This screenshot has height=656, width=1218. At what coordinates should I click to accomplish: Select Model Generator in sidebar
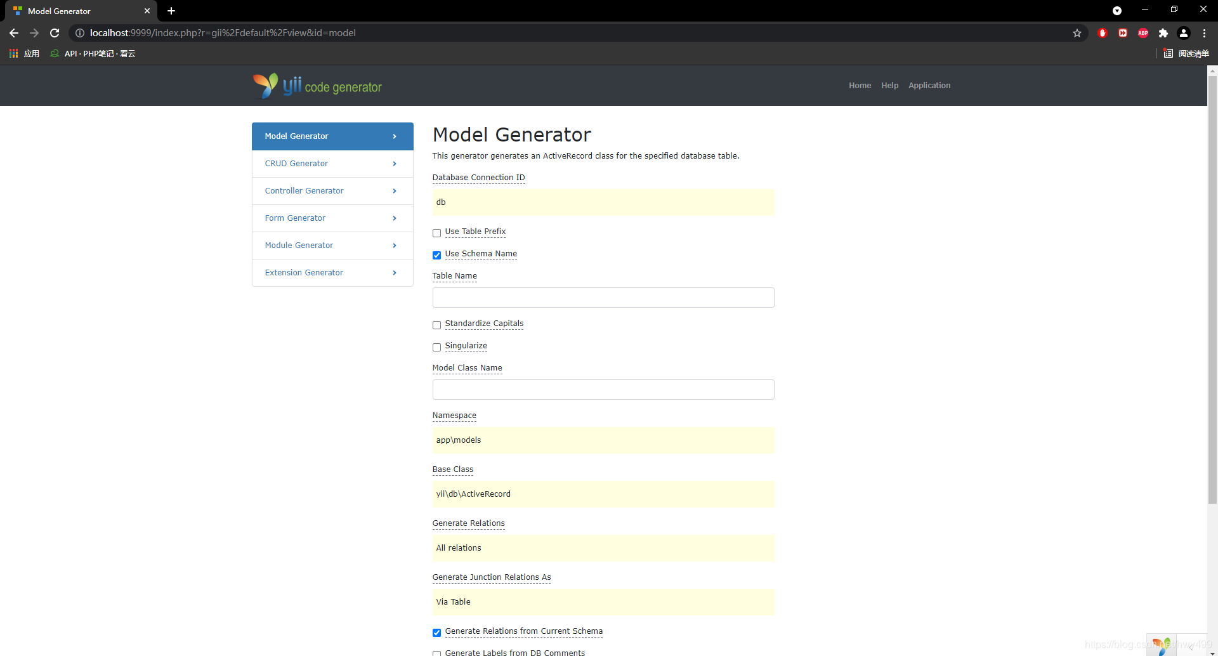click(x=332, y=136)
